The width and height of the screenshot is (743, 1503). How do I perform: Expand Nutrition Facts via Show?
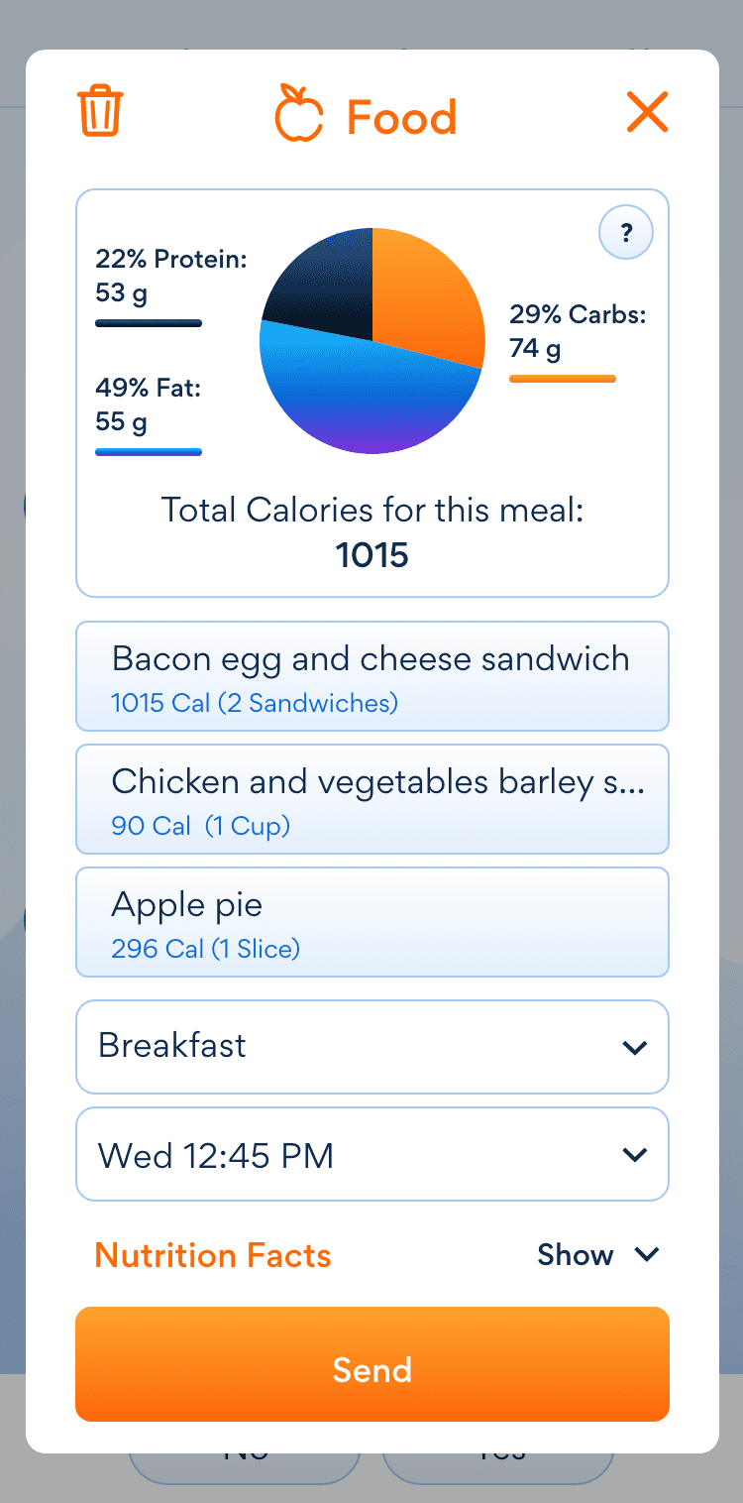[x=597, y=1255]
